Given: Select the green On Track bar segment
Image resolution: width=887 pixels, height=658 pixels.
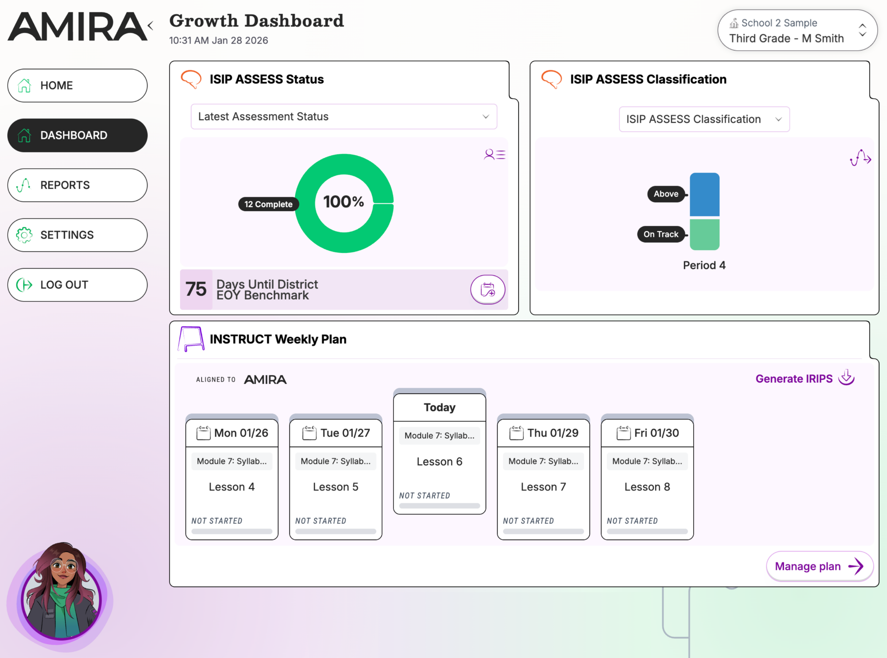Looking at the screenshot, I should pyautogui.click(x=704, y=235).
